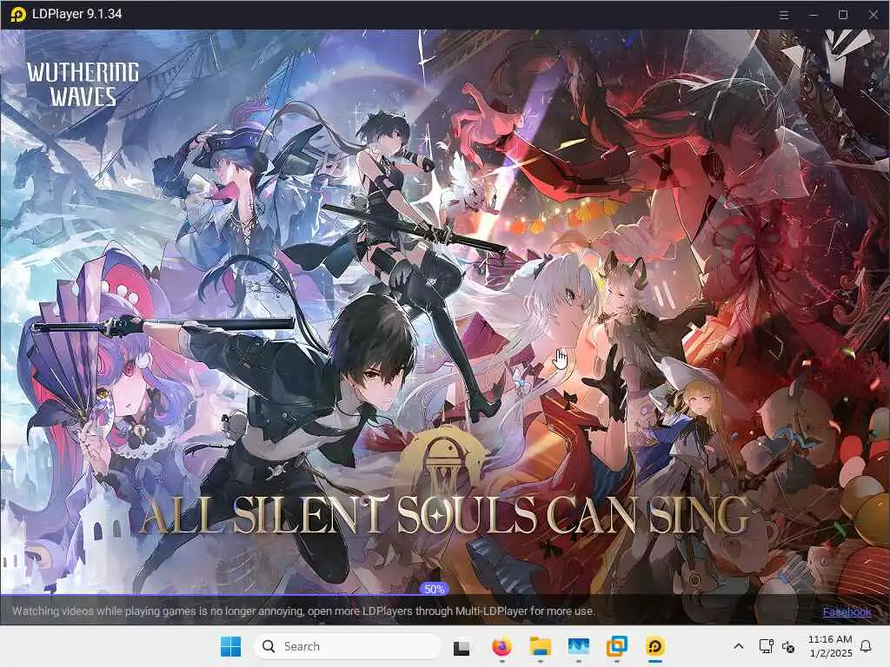Screen dimensions: 890x667
Task: Open the blue monitor app in taskbar
Action: tap(578, 646)
